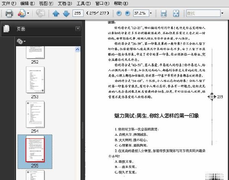Click the page number field showing 255
Screen dimensions: 229x180
tap(78, 13)
